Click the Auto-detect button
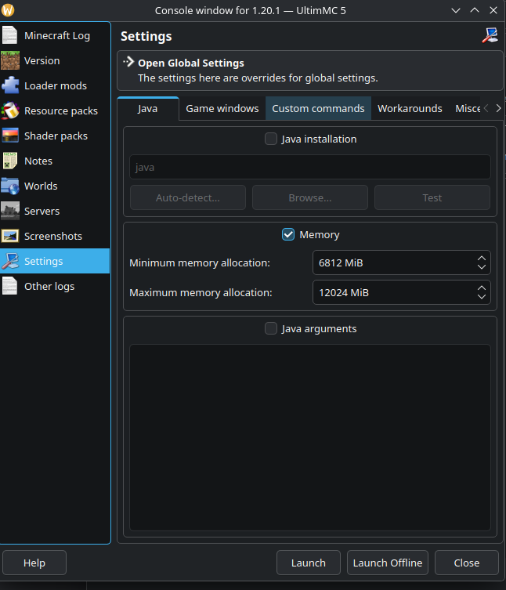The image size is (506, 590). coord(188,197)
